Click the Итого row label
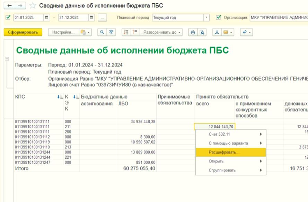Image resolution: width=308 pixels, height=202 pixels. pyautogui.click(x=22, y=168)
